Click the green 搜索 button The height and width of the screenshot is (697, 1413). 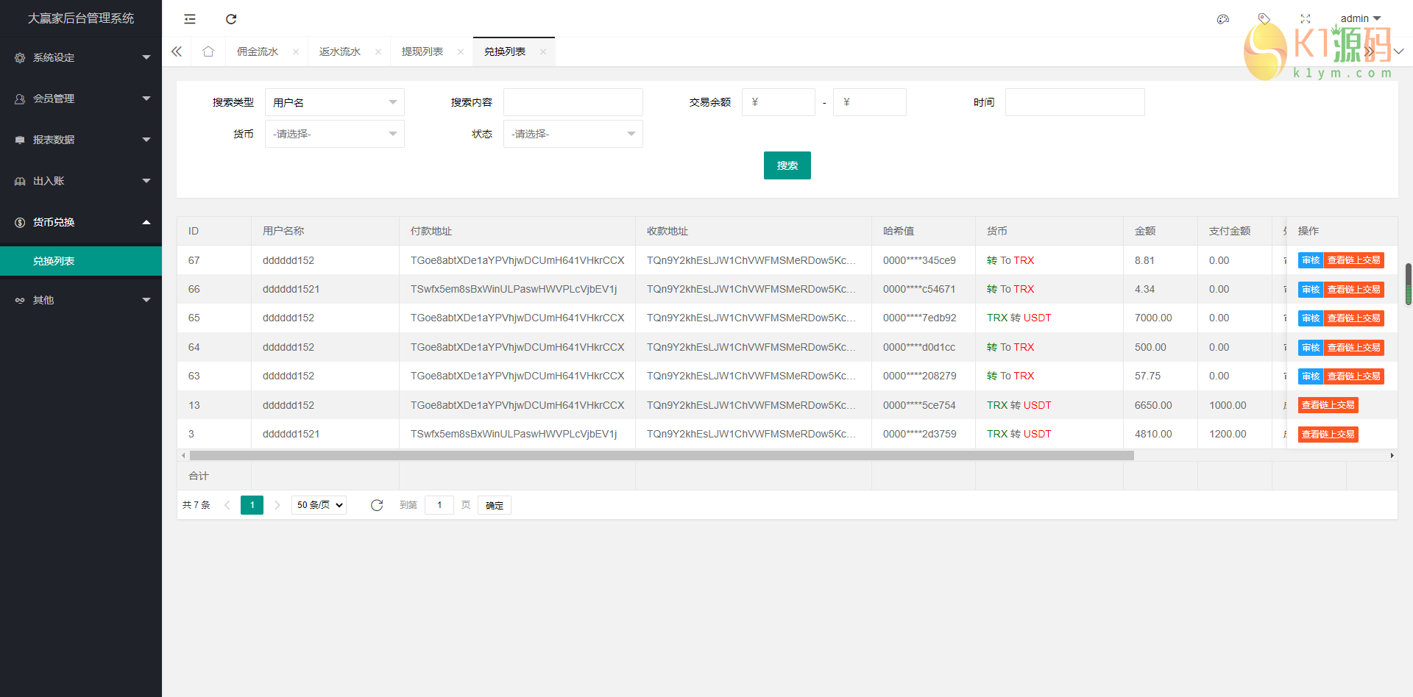(787, 165)
